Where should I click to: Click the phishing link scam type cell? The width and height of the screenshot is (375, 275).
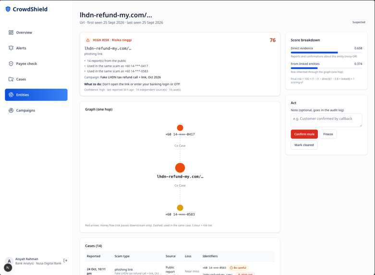(x=124, y=270)
